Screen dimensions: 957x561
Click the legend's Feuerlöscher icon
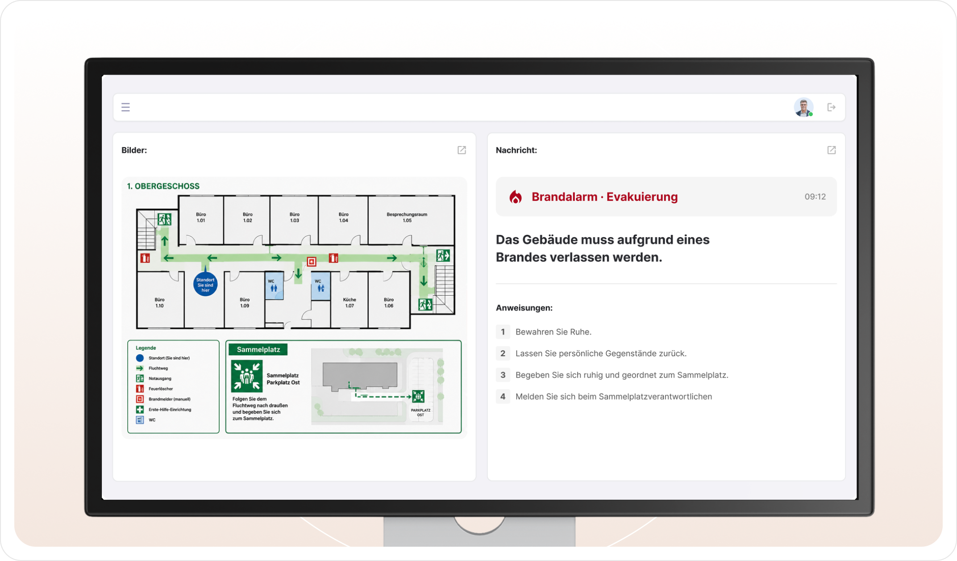(x=140, y=389)
